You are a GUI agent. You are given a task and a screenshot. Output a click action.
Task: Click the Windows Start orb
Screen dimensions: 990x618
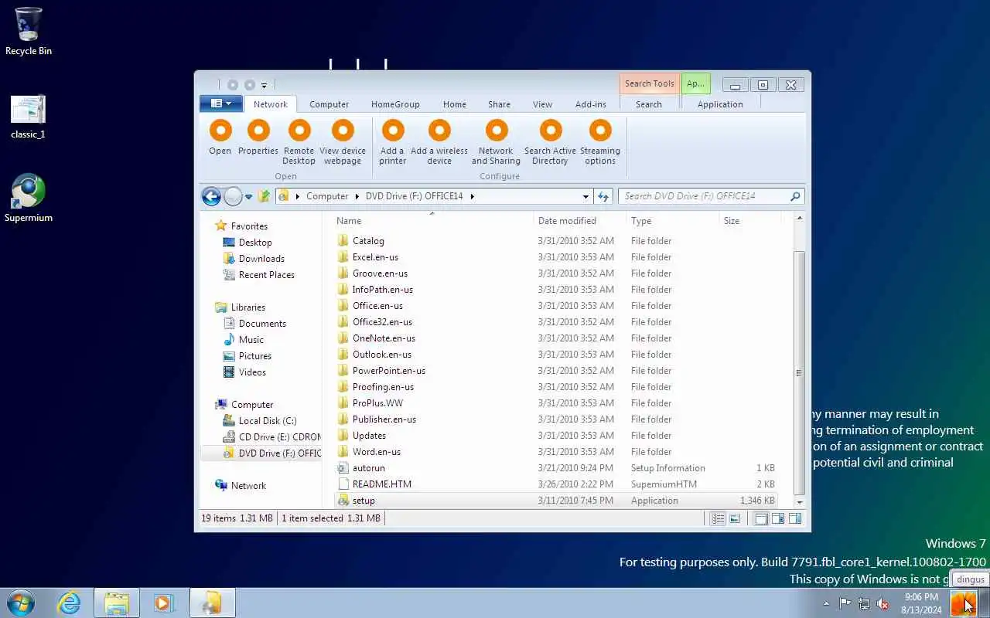pyautogui.click(x=21, y=603)
